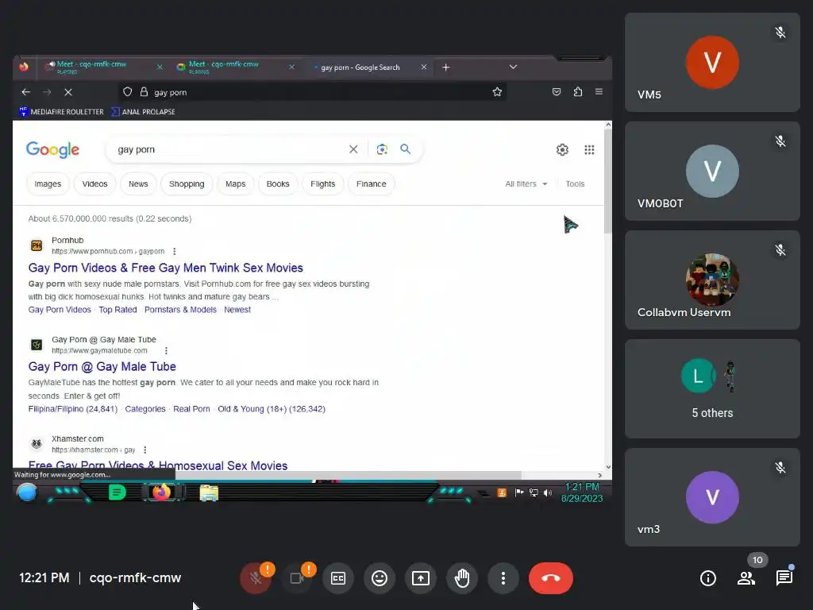
Task: Bookmark the page with the star icon
Action: [497, 92]
